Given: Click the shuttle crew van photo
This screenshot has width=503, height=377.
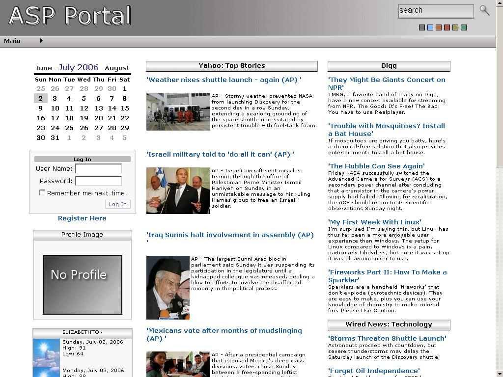Looking at the screenshot, I should 178,111.
